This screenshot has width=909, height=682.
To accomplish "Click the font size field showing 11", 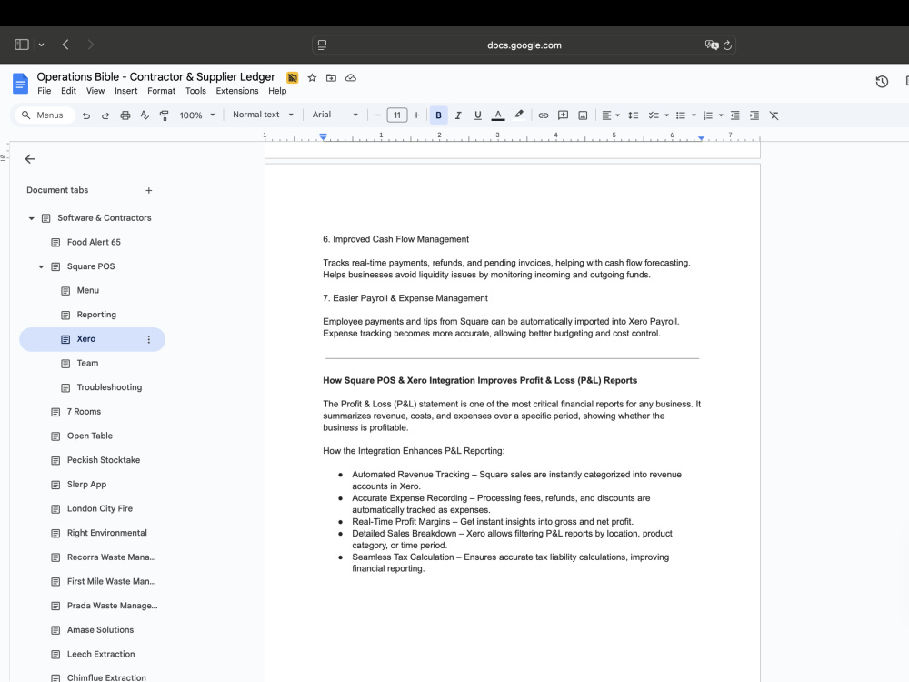I will pos(397,115).
